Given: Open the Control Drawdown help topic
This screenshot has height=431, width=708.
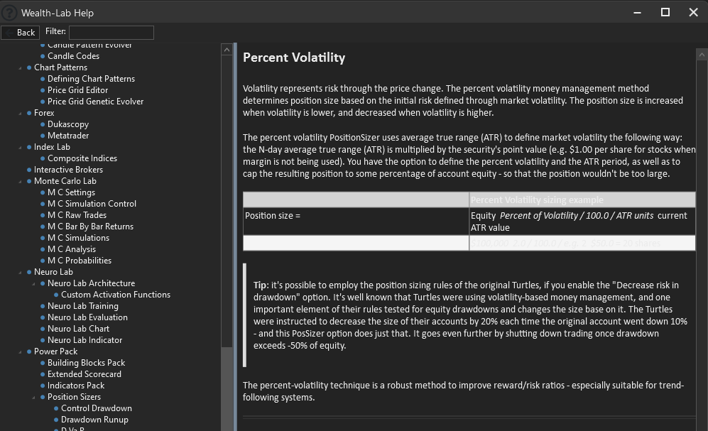Looking at the screenshot, I should pyautogui.click(x=96, y=408).
